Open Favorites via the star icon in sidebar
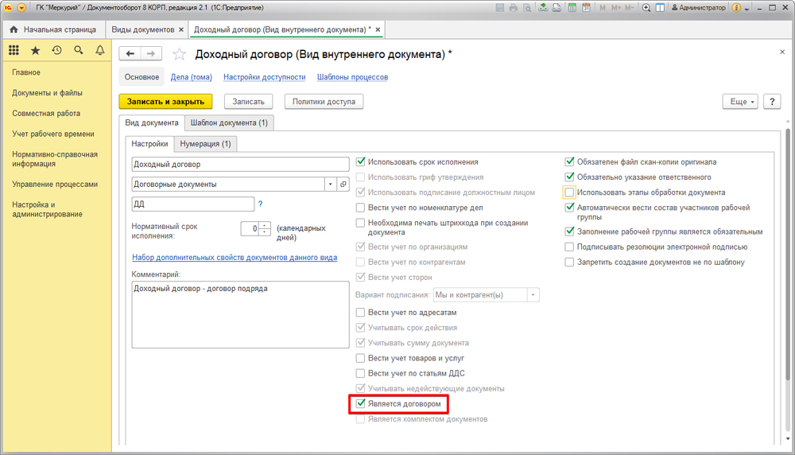This screenshot has height=455, width=795. pos(35,50)
